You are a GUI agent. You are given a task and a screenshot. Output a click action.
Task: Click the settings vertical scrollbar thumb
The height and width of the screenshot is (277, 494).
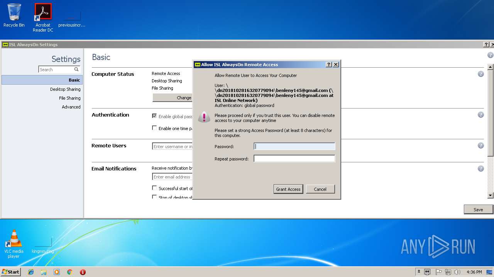[x=491, y=113]
